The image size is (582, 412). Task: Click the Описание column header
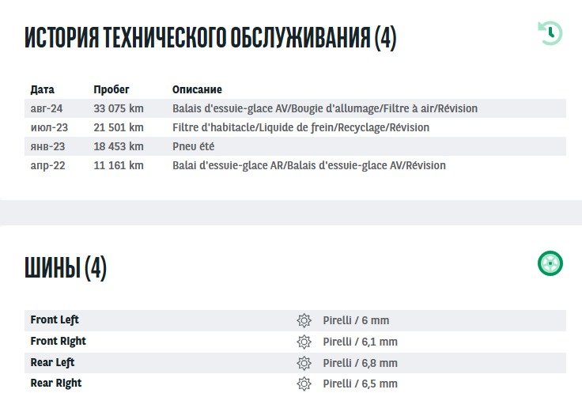(197, 89)
